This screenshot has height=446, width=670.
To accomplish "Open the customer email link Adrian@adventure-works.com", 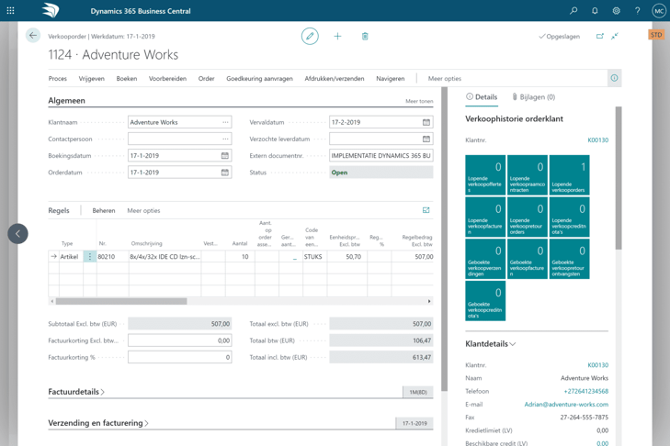I will [x=566, y=404].
